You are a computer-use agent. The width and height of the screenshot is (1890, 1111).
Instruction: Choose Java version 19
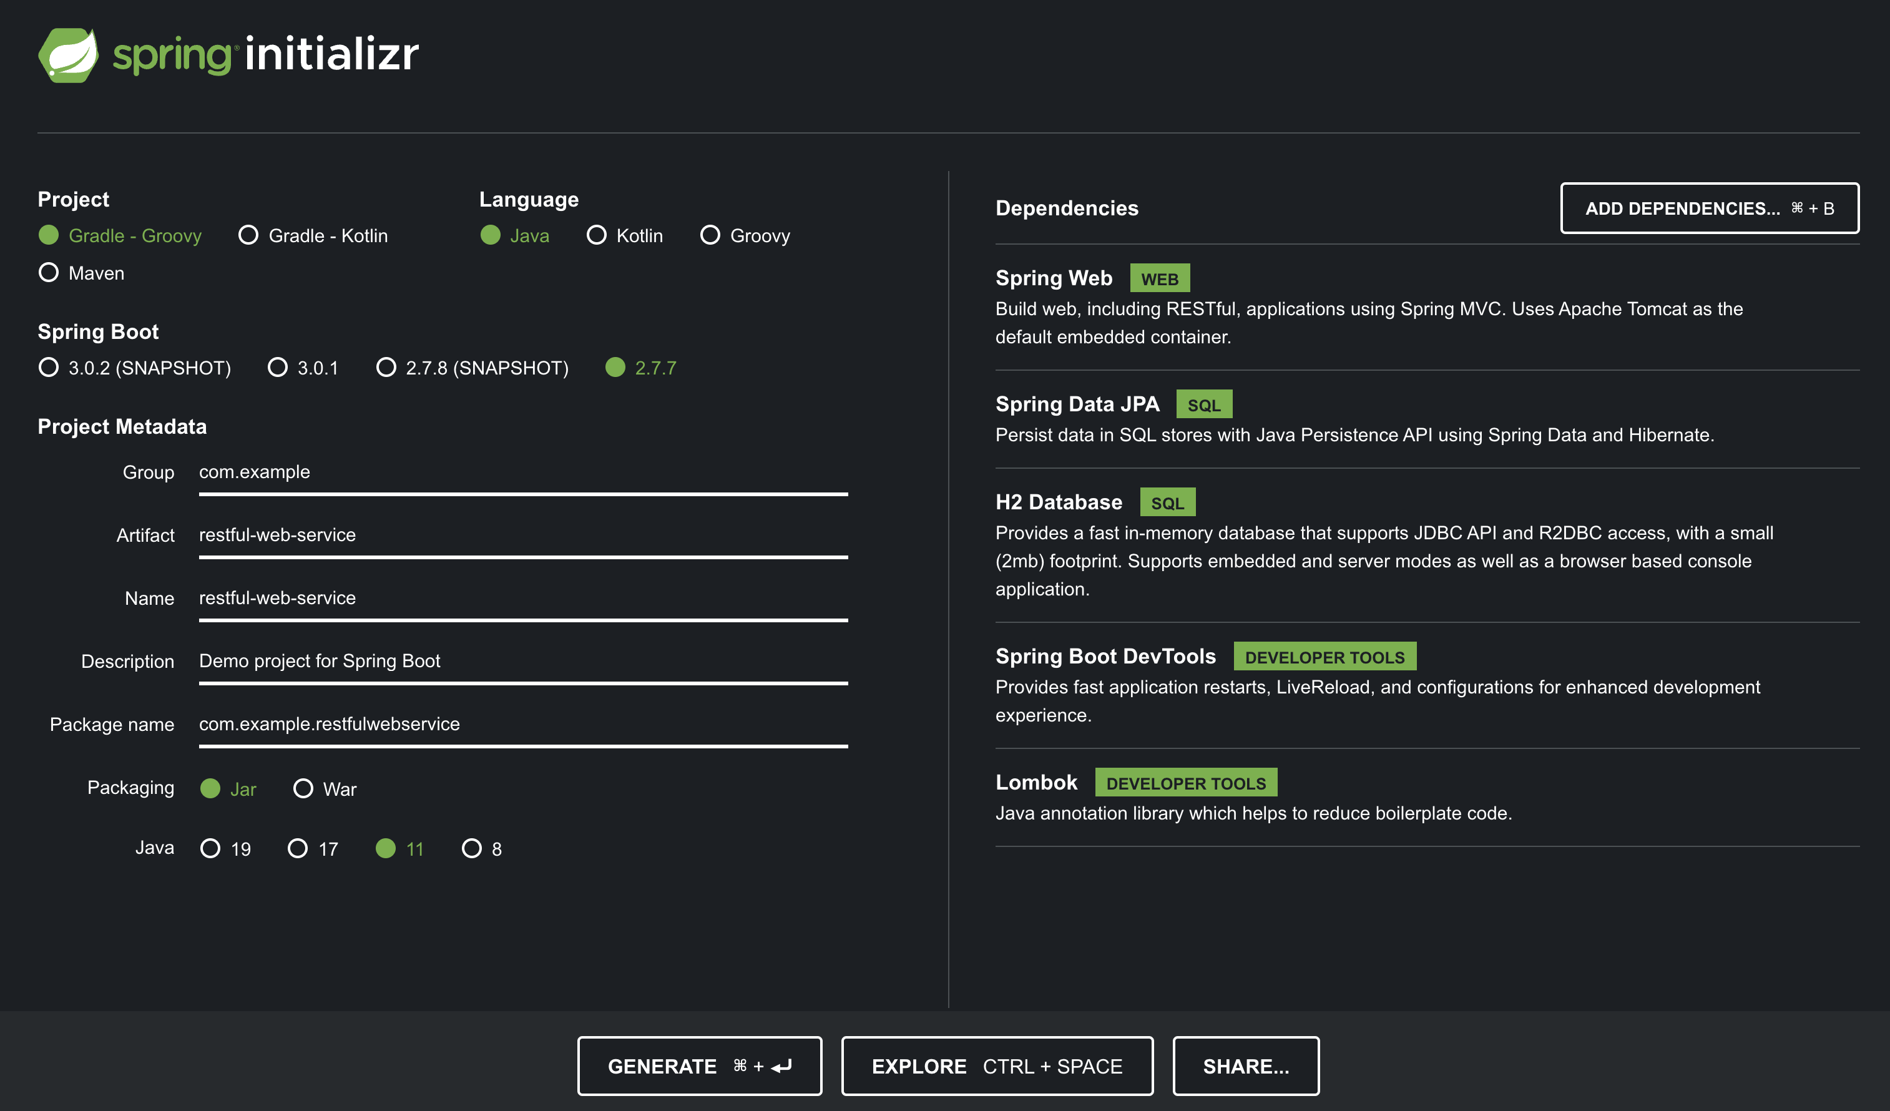pos(210,848)
